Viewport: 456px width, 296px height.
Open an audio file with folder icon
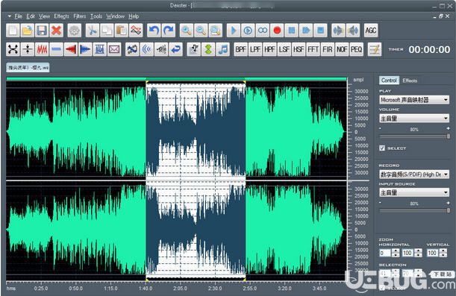coord(28,31)
